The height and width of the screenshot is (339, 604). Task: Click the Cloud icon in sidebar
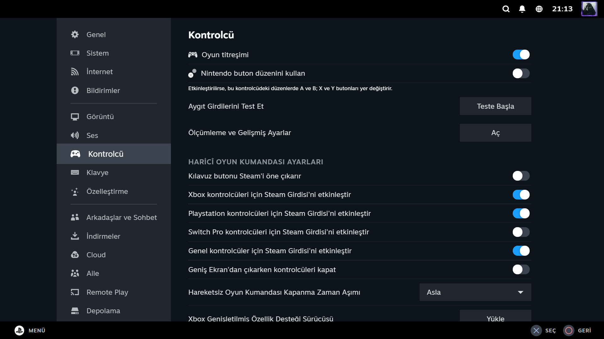coord(75,255)
